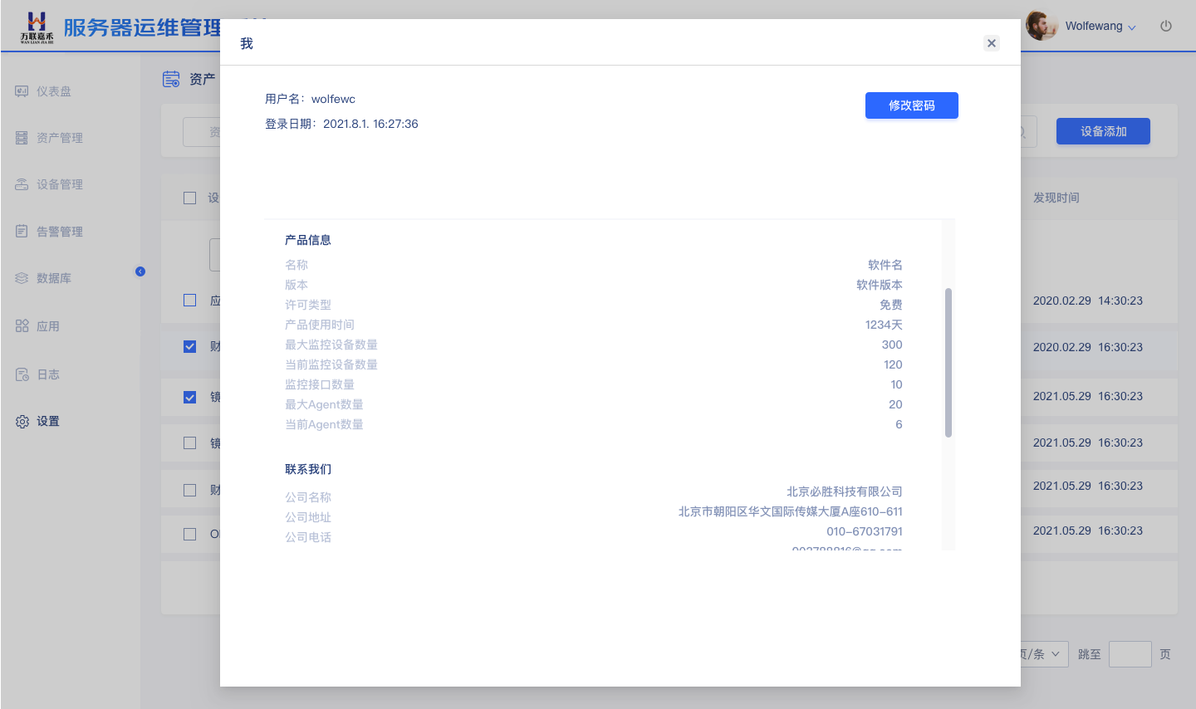
Task: Open the 日志 menu item
Action: coord(48,374)
